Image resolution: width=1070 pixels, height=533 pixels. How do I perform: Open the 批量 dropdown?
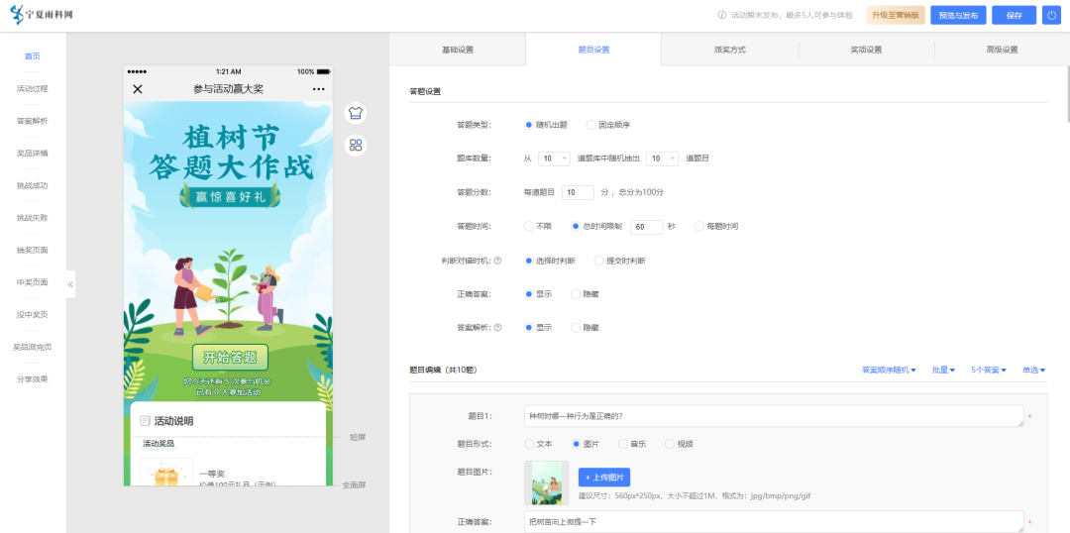944,370
